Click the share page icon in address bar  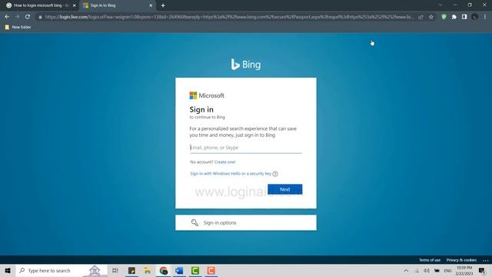coord(421,17)
